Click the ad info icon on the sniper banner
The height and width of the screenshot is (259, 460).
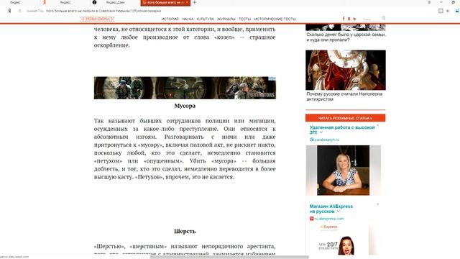point(272,78)
